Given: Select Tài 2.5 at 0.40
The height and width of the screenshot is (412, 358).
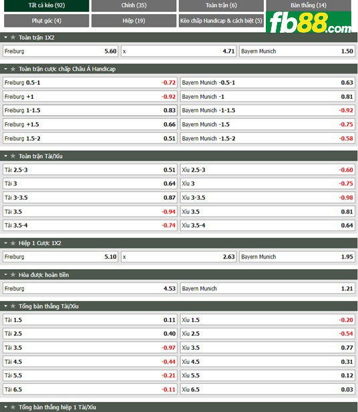Looking at the screenshot, I should [x=90, y=334].
